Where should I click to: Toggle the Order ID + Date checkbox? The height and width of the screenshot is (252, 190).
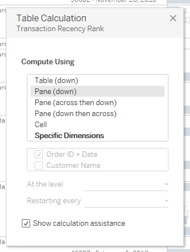click(39, 154)
